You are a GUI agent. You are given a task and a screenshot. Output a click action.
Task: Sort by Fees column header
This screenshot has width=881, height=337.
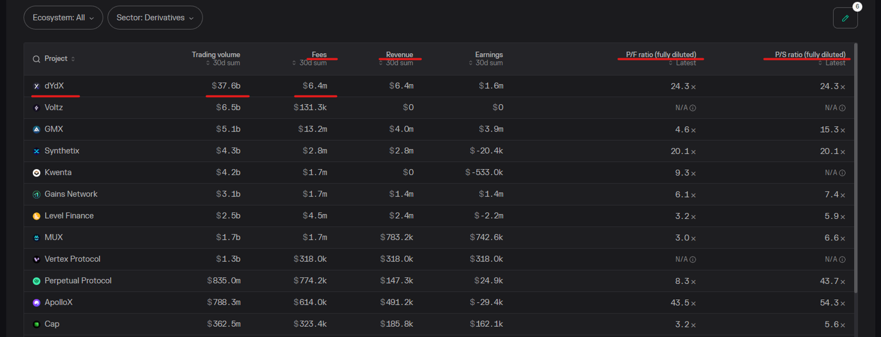point(309,58)
